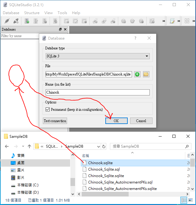Viewport: 196px width, 205px height.
Task: Close the Databases panel
Action: coord(65,29)
